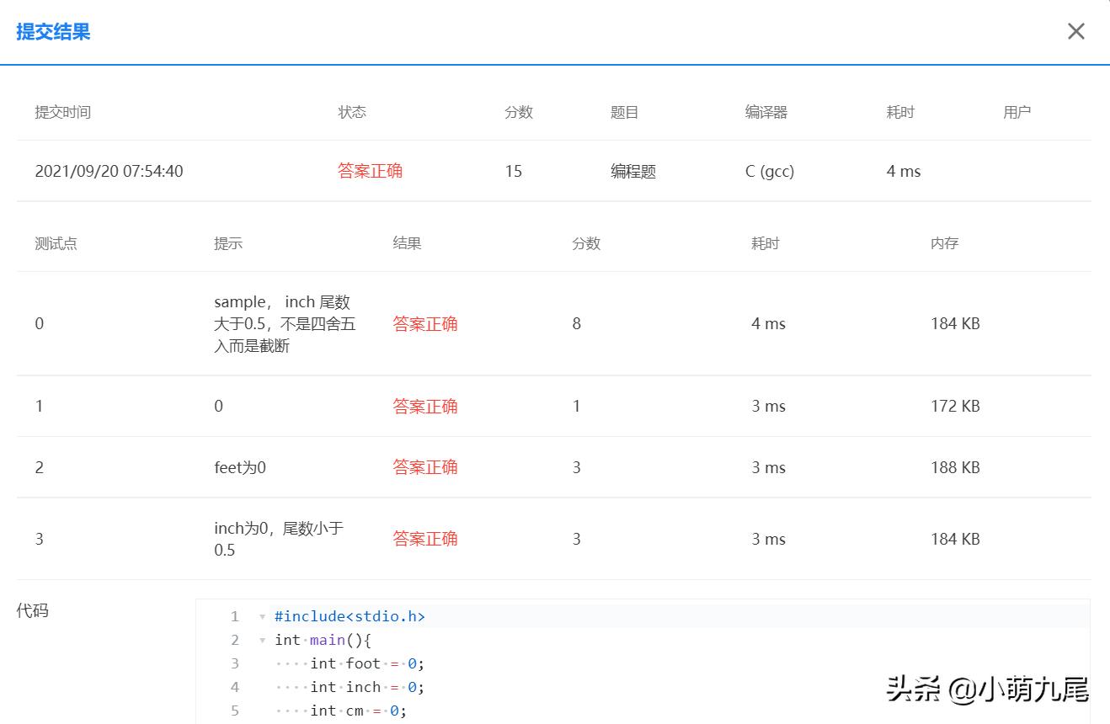Select the 测试点 column header
This screenshot has height=724, width=1110.
[56, 243]
